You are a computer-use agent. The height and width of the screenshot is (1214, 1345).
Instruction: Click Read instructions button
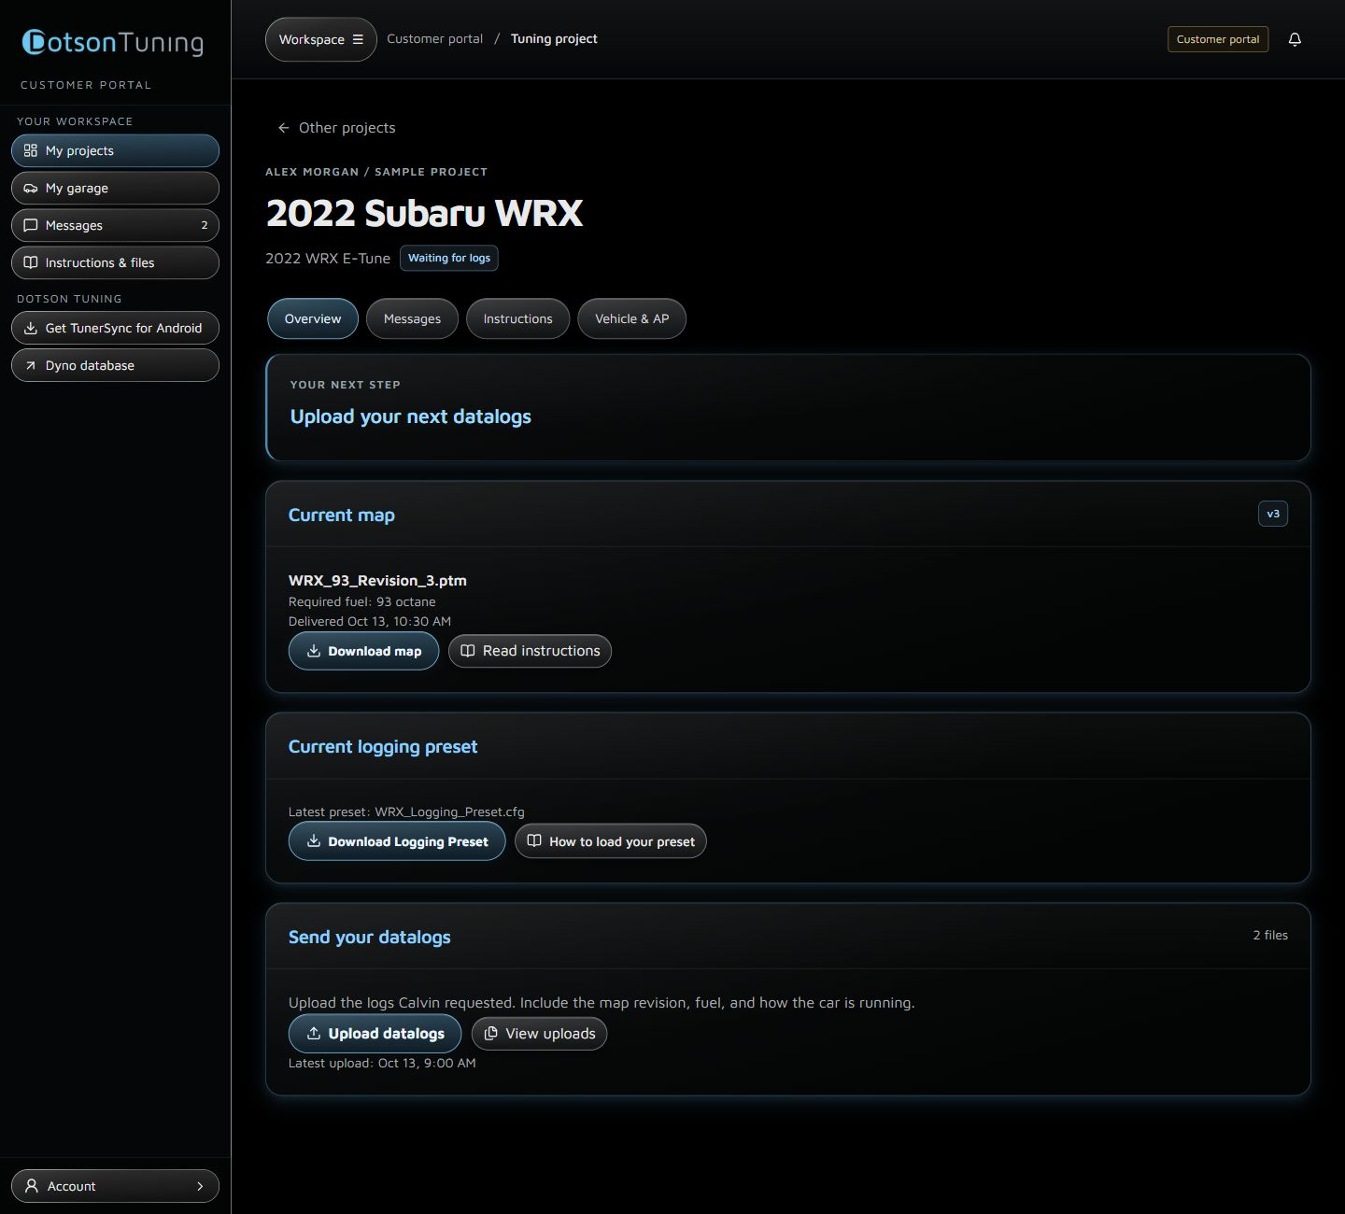[530, 651]
